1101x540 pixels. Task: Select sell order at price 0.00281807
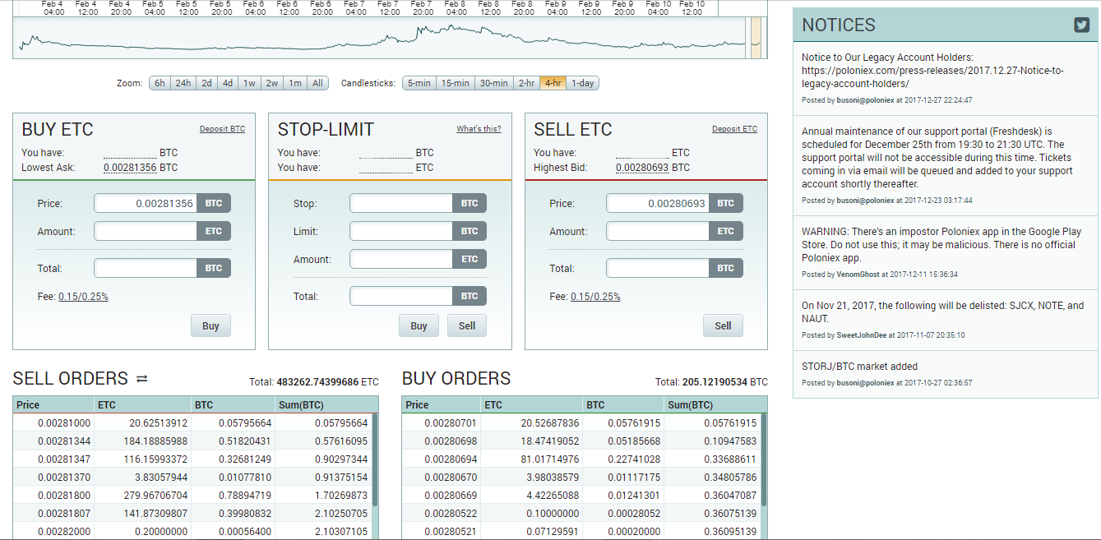[192, 514]
